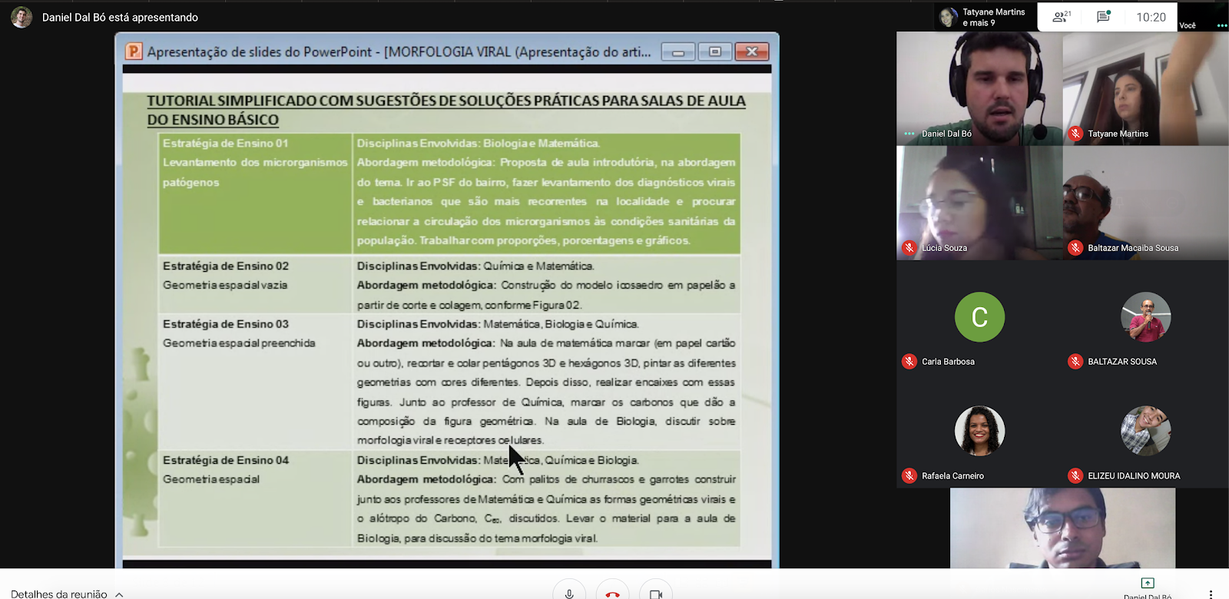
Task: Close the PowerPoint slideshow window
Action: click(752, 51)
